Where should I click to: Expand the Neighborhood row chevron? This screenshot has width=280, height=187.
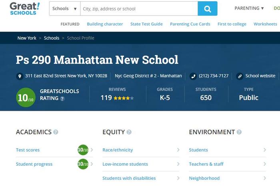click(265, 178)
